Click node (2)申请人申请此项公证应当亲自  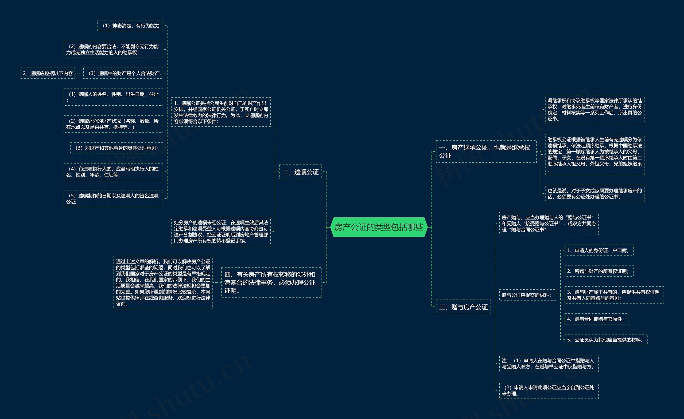(x=549, y=390)
